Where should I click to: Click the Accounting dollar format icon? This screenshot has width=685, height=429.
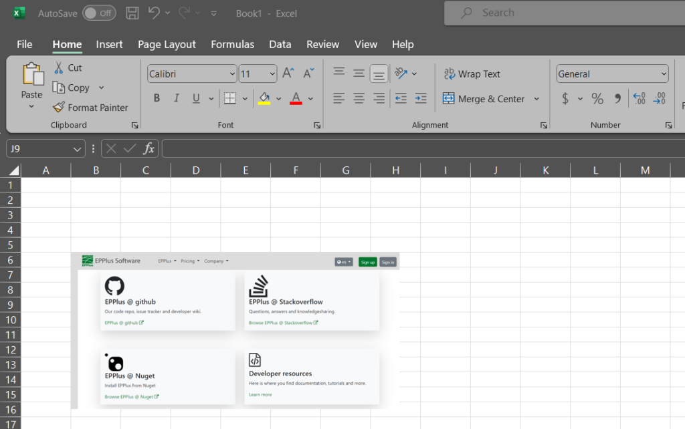(565, 99)
